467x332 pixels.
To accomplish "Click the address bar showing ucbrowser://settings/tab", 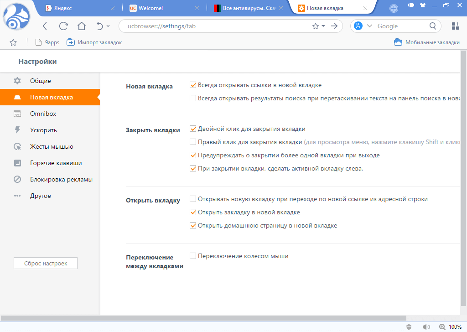I will click(x=205, y=26).
